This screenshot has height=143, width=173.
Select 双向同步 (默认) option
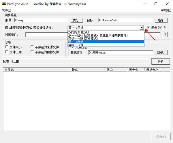point(106,32)
